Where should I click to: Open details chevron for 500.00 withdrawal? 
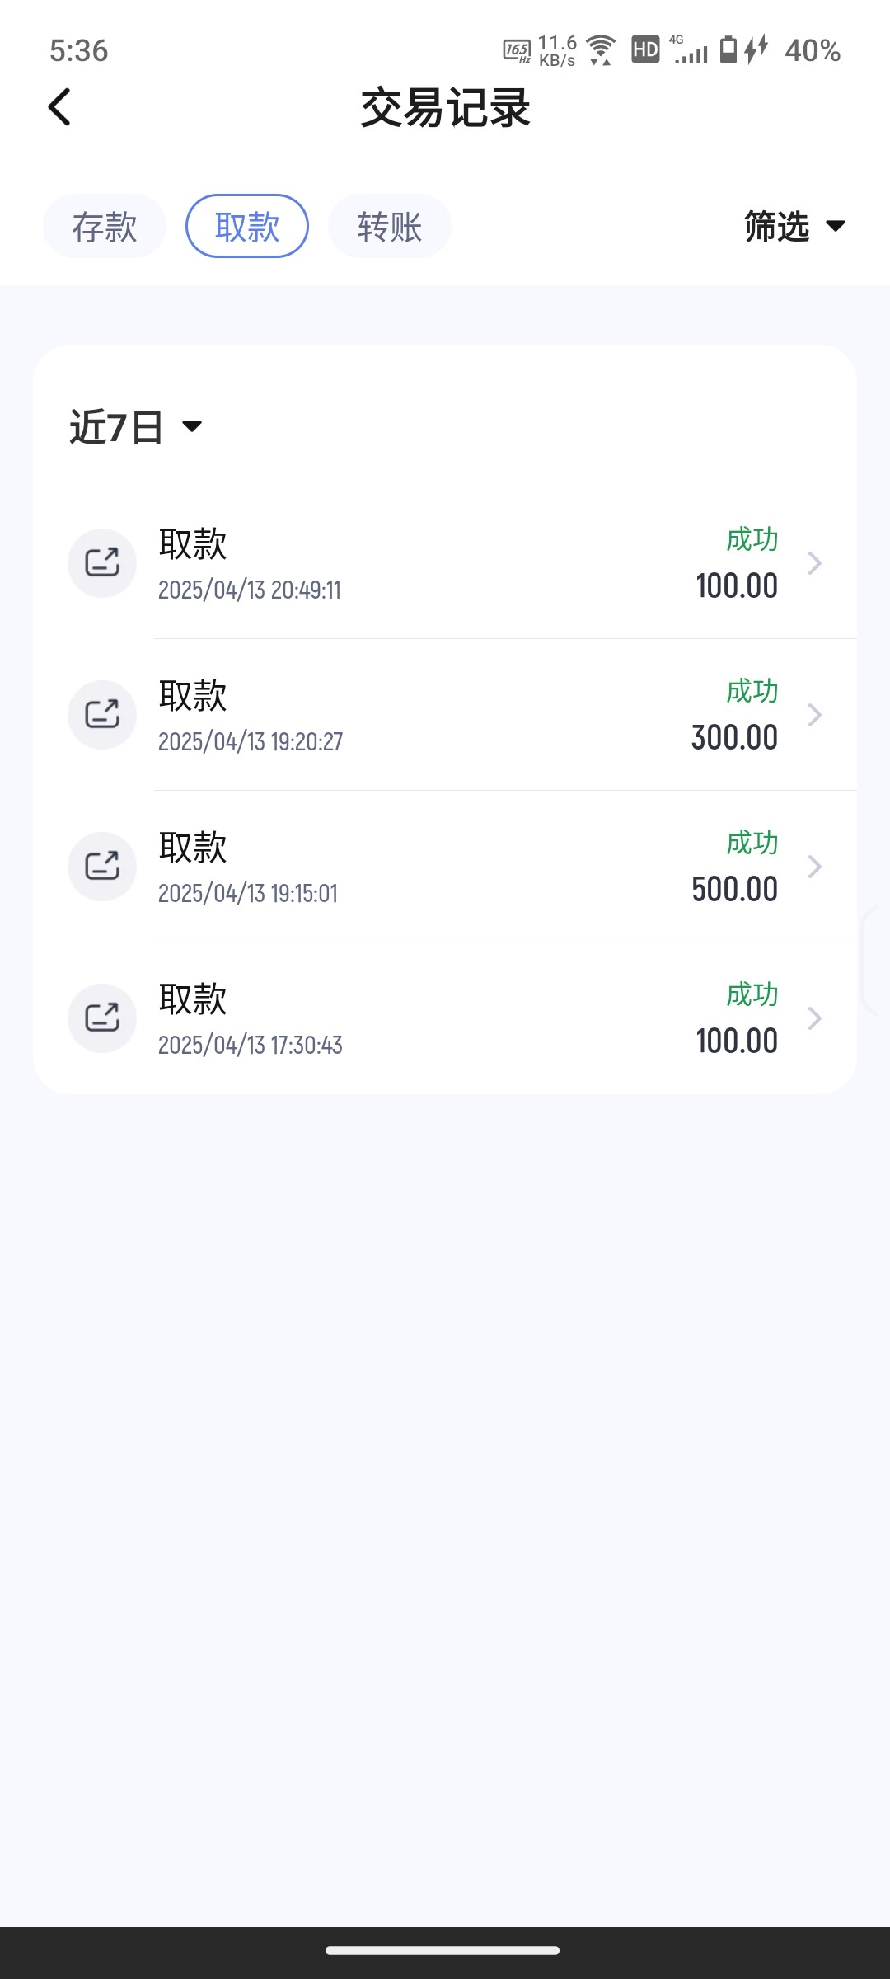[814, 867]
